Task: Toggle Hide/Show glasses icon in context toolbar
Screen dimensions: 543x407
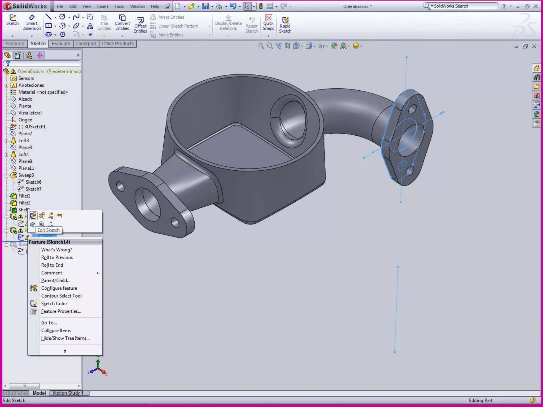Action: 33,224
